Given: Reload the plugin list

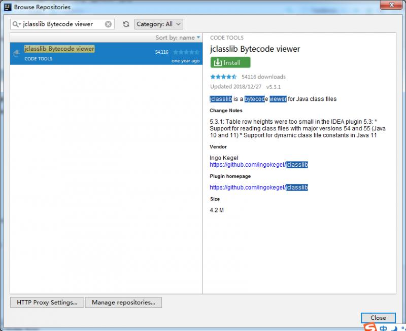Looking at the screenshot, I should coord(126,24).
